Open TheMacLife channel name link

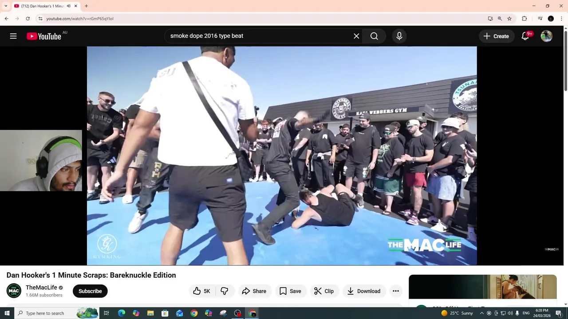41,288
